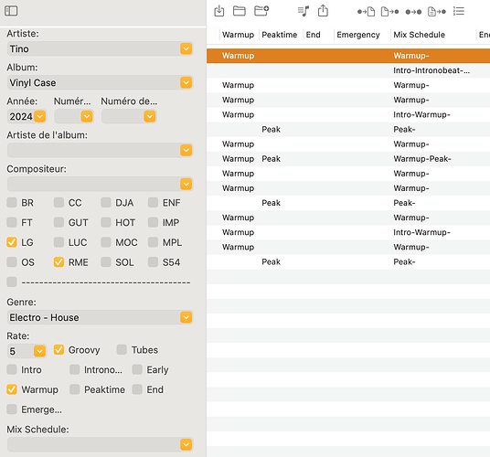
Task: Click the tag-to-file arrow icon
Action: (x=366, y=12)
